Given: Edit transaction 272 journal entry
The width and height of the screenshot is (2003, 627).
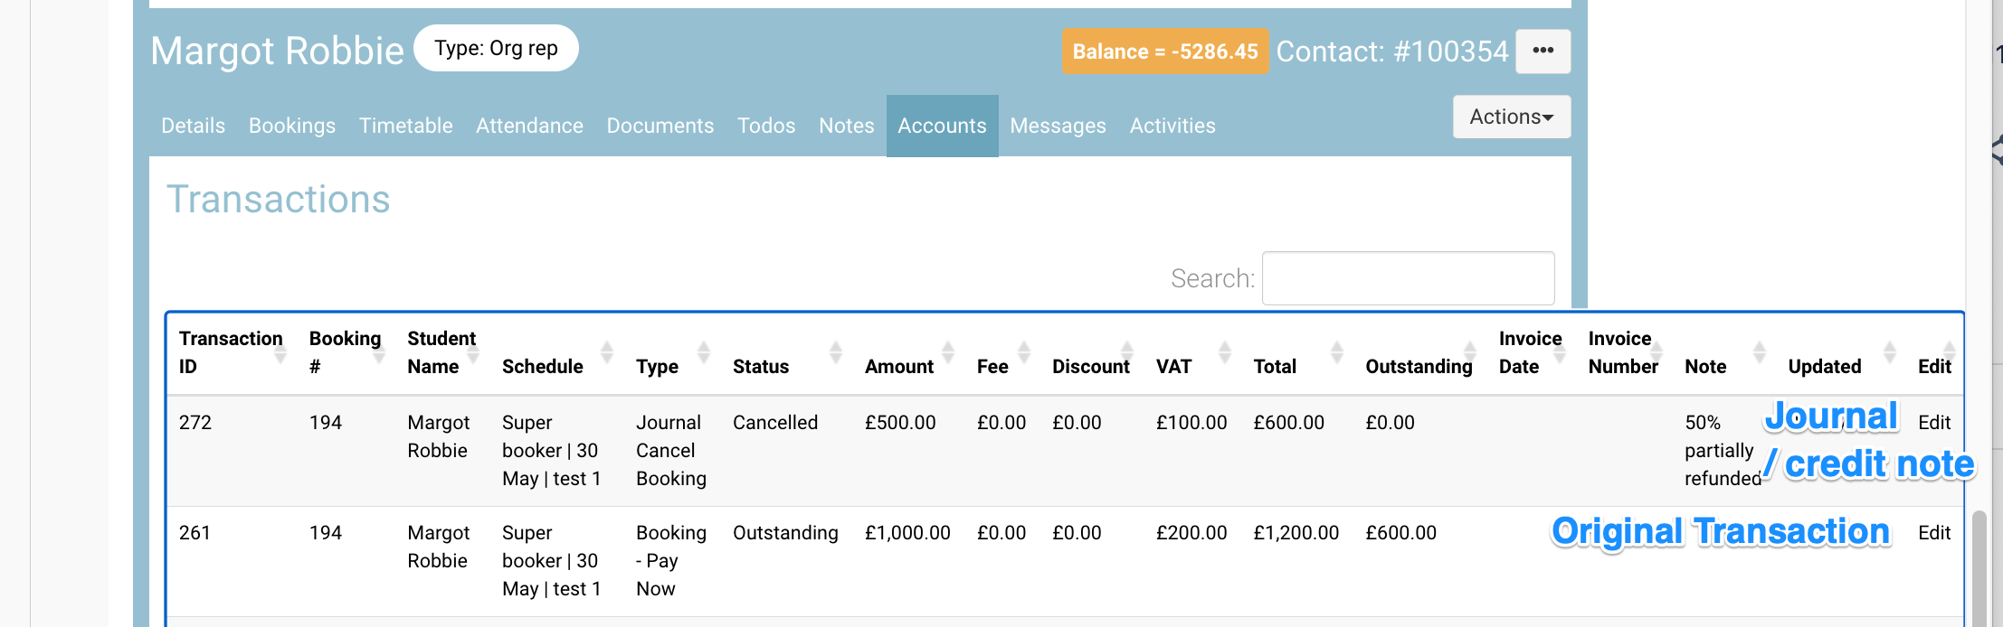Looking at the screenshot, I should pos(1933,423).
